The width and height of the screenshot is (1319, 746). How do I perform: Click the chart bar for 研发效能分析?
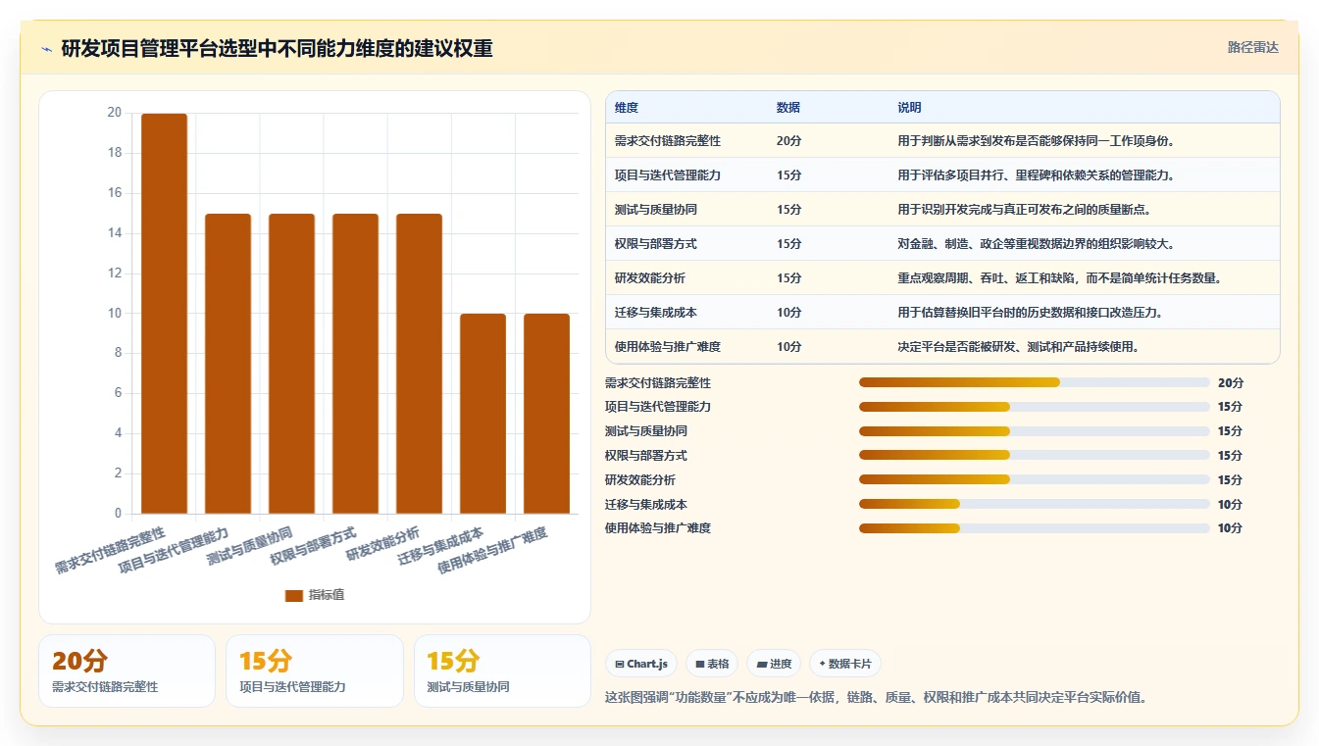[x=420, y=364]
